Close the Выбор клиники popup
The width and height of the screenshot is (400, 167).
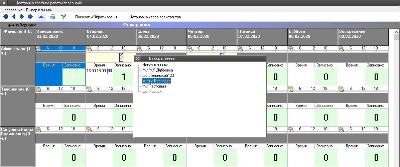tap(137, 58)
